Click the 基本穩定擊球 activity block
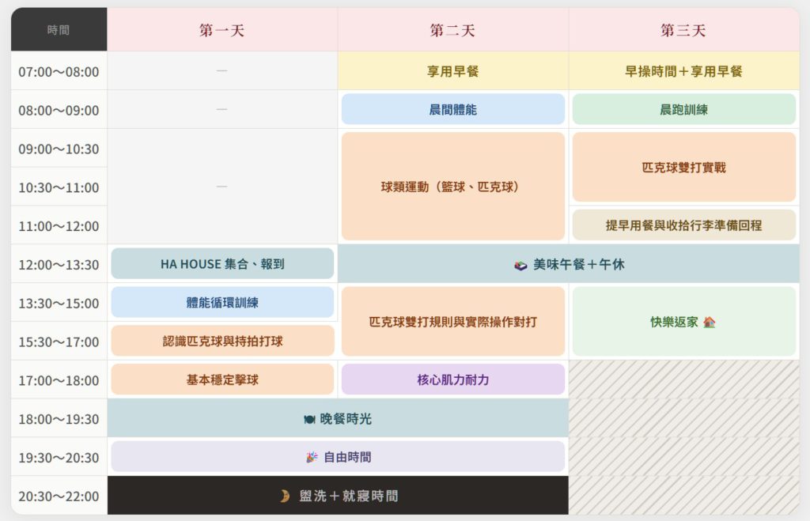The height and width of the screenshot is (521, 810). (222, 379)
